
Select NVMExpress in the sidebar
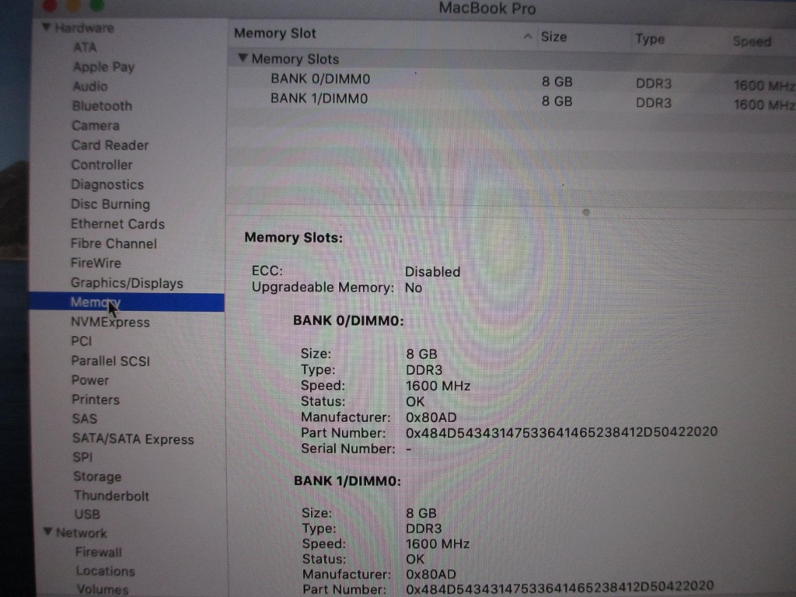coord(110,322)
